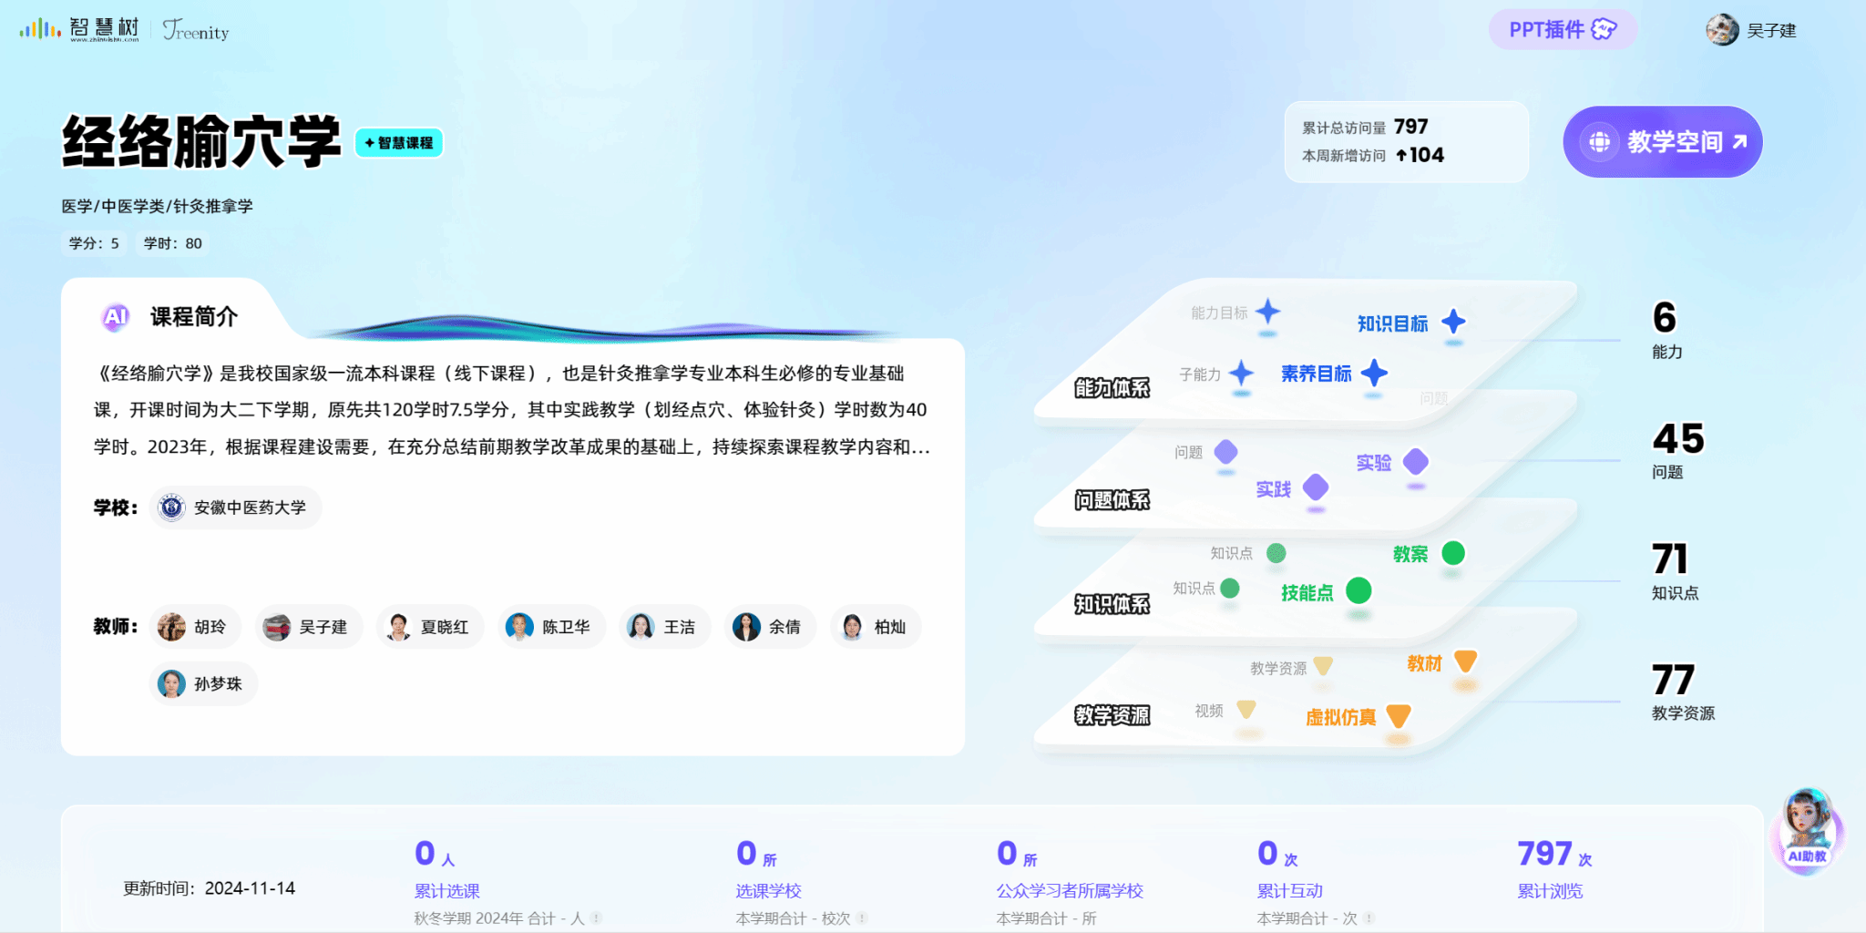Click the 技能点 green circle icon
Image resolution: width=1866 pixels, height=933 pixels.
(1358, 591)
